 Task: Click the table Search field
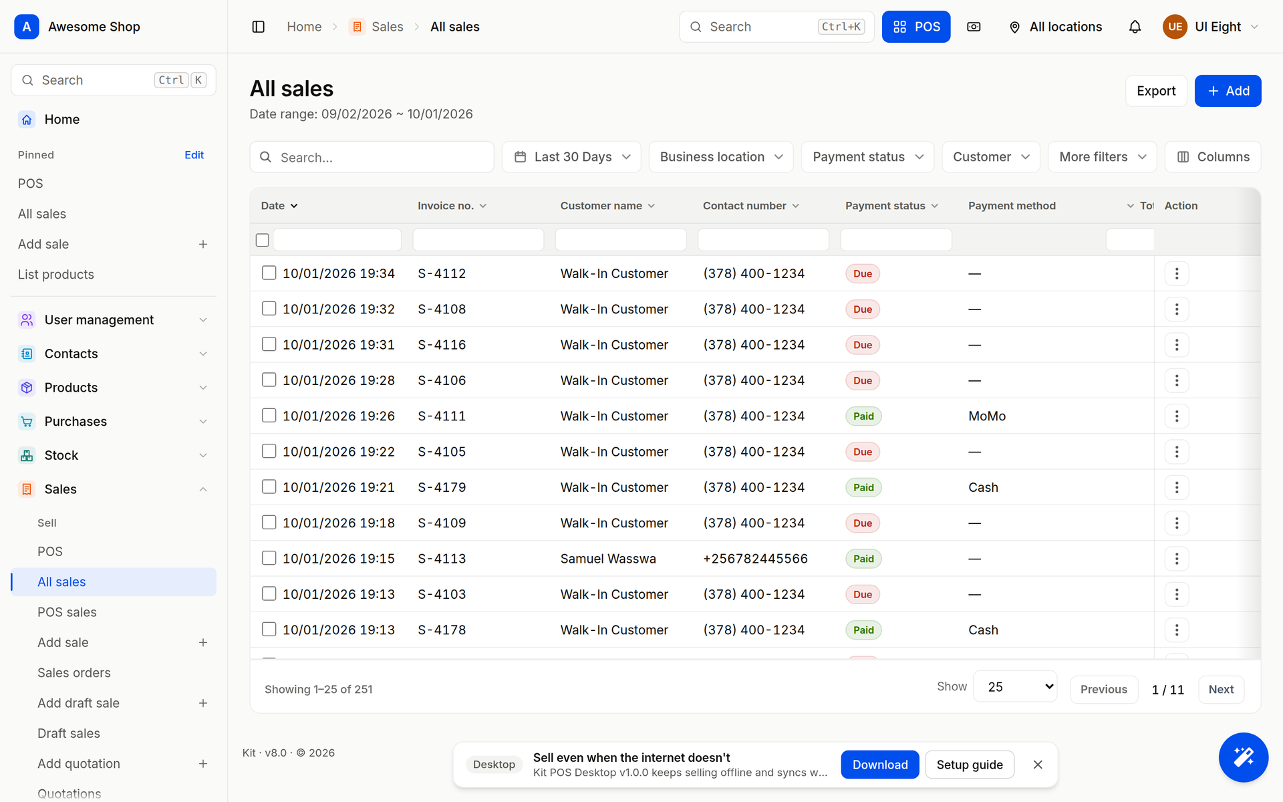pyautogui.click(x=372, y=157)
